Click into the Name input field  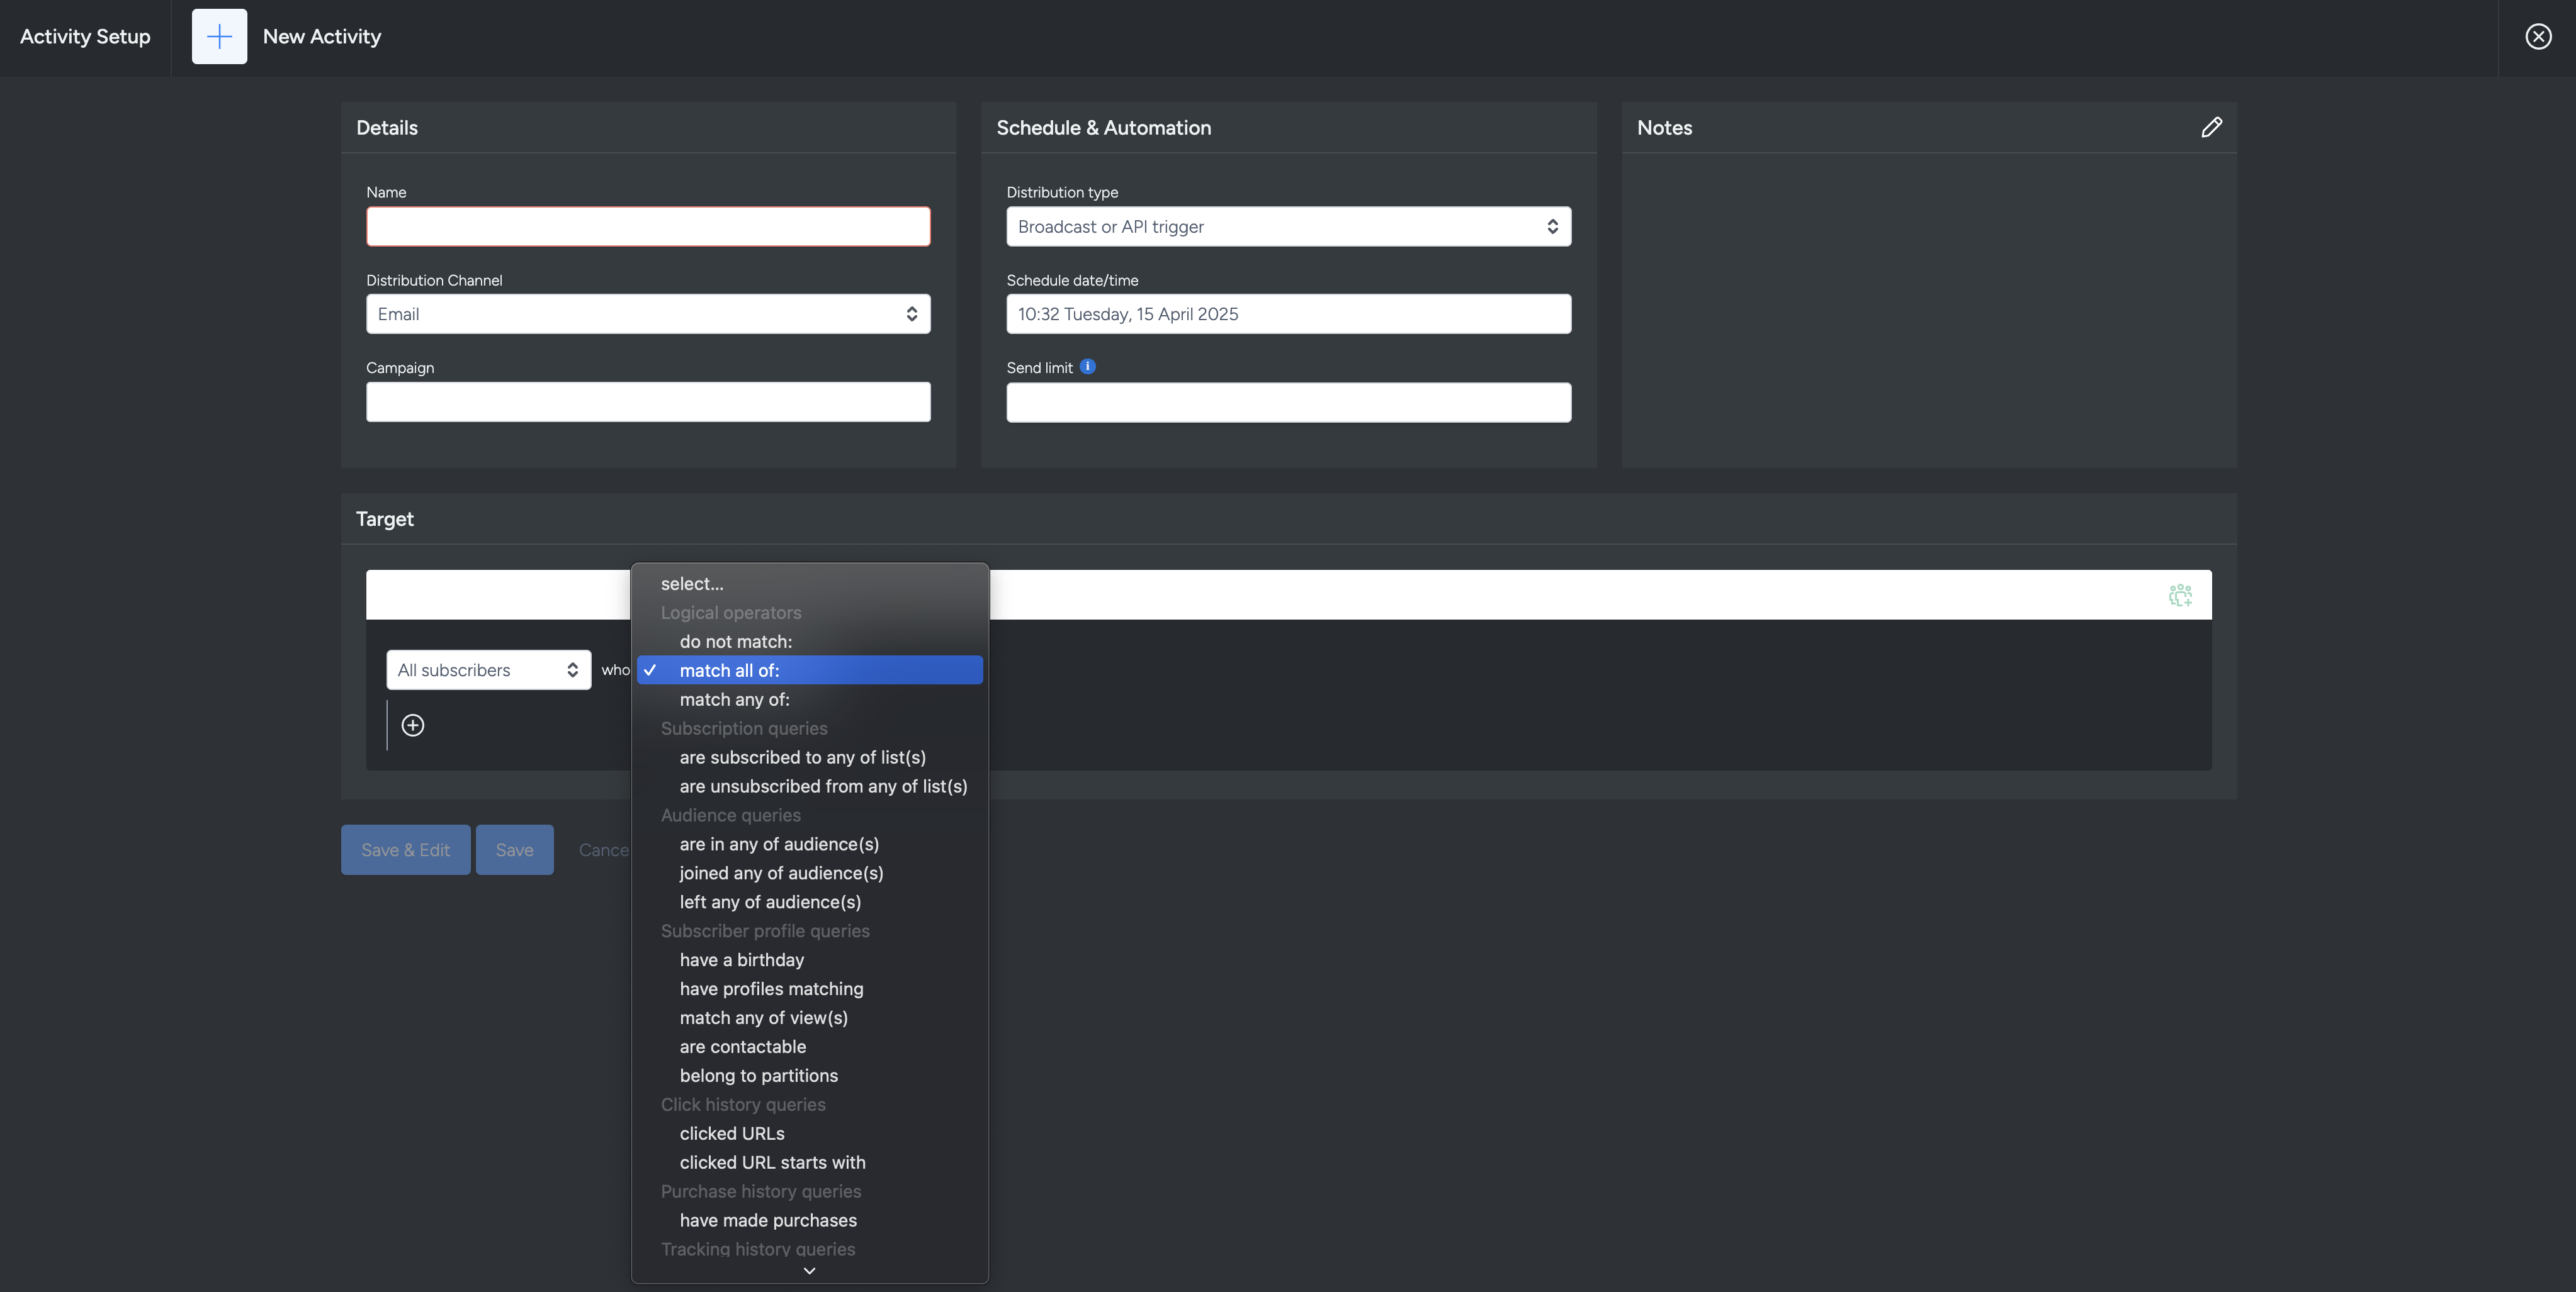point(647,227)
